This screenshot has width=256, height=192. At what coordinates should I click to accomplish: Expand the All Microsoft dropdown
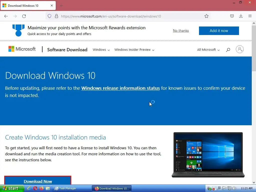(x=208, y=50)
